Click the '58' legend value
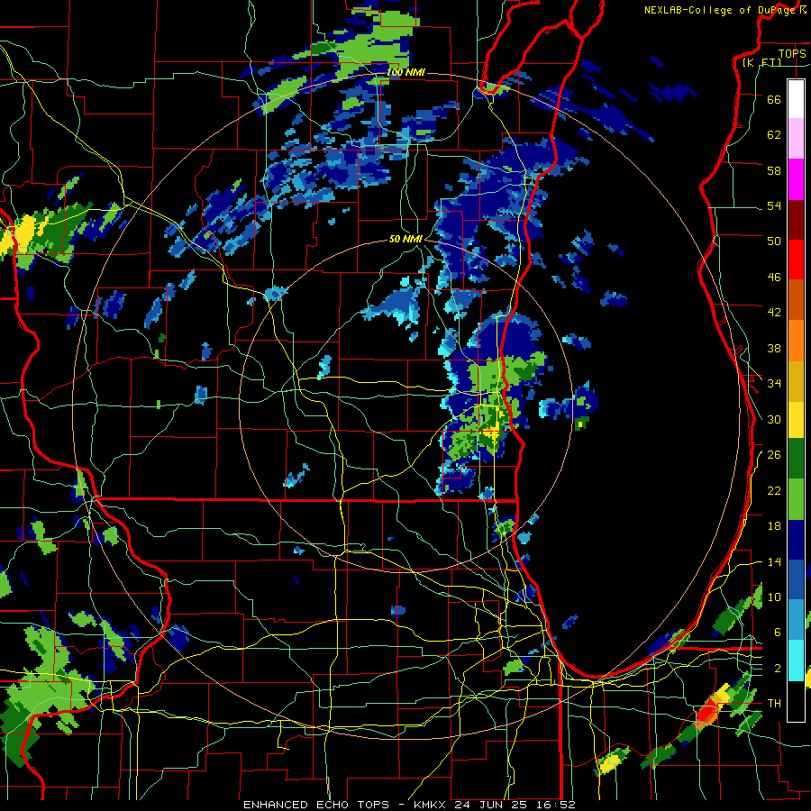811x811 pixels. (774, 170)
